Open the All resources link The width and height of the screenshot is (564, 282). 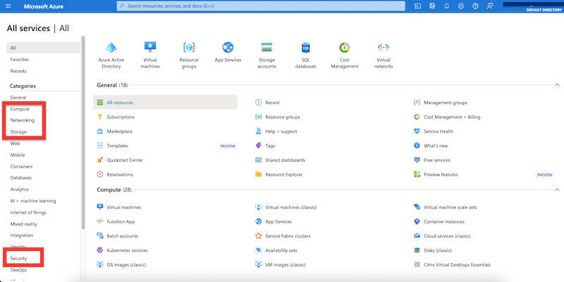tap(120, 103)
